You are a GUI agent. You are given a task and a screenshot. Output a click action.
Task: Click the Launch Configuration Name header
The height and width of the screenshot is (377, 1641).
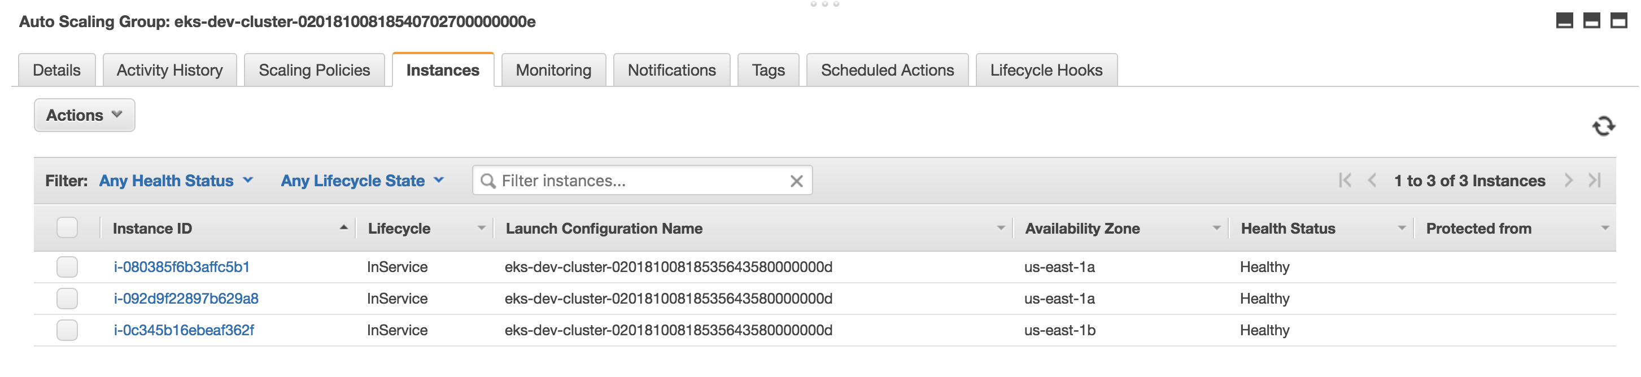604,228
